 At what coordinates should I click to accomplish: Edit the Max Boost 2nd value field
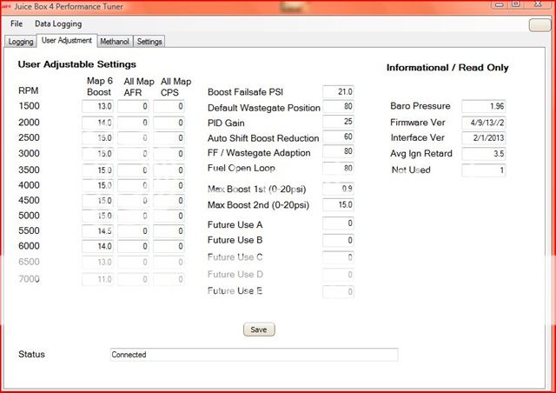(338, 205)
